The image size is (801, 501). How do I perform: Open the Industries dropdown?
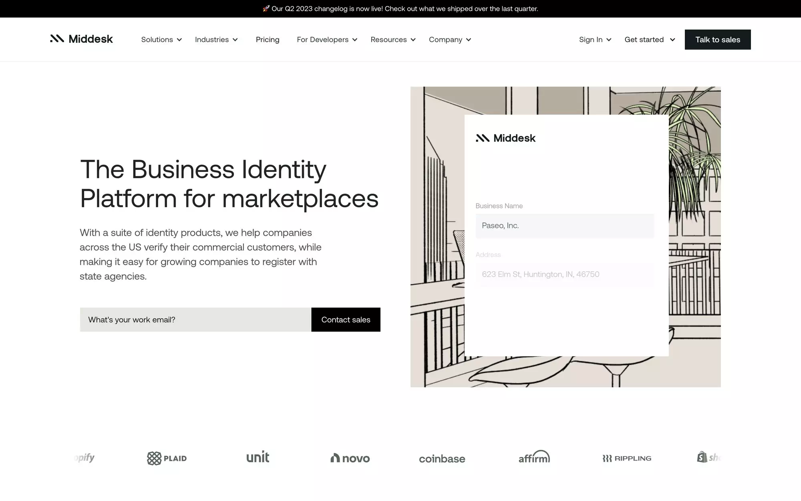tap(216, 40)
